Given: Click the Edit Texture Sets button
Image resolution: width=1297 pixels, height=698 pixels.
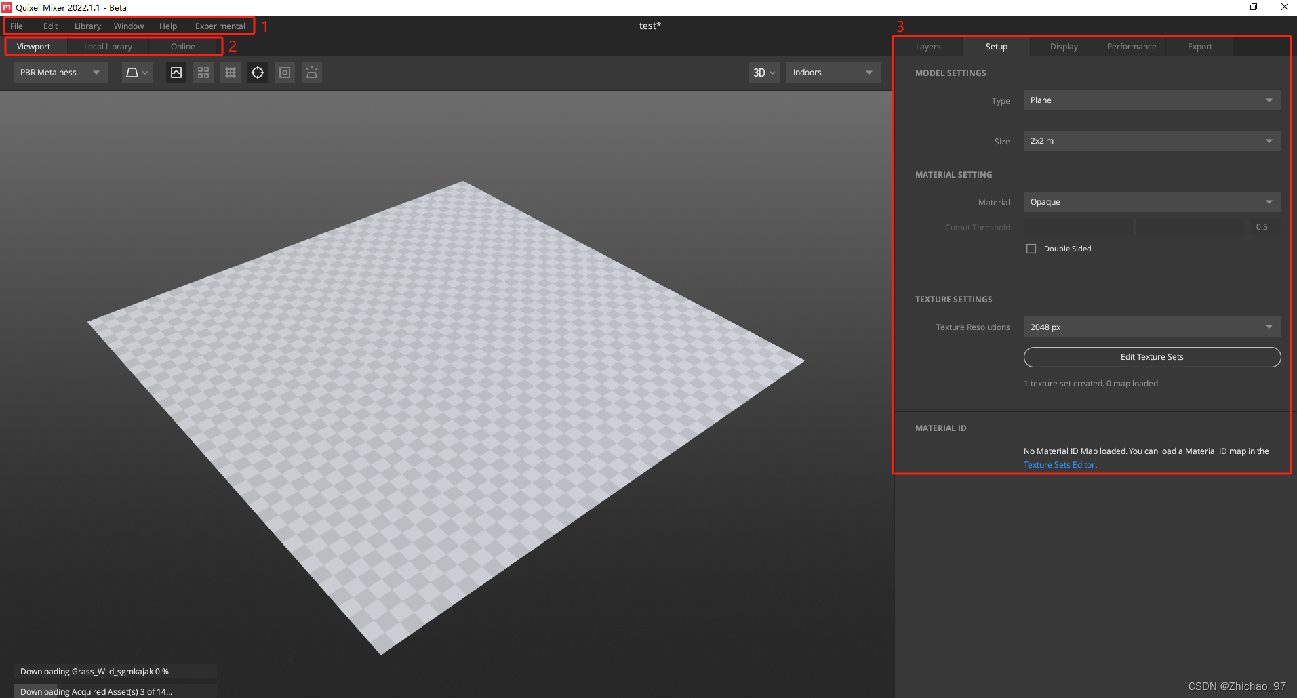Looking at the screenshot, I should [x=1151, y=356].
